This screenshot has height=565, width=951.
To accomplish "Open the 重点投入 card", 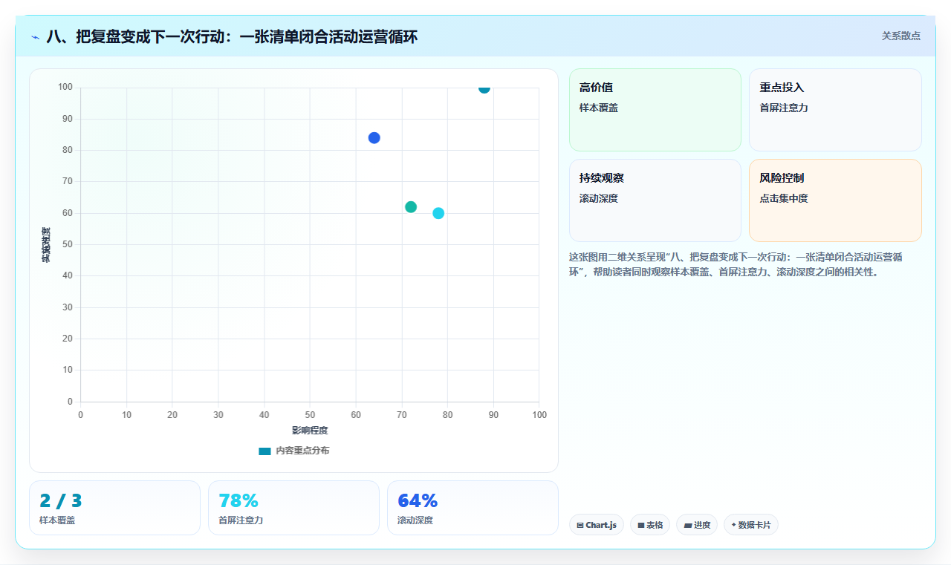I will (835, 110).
